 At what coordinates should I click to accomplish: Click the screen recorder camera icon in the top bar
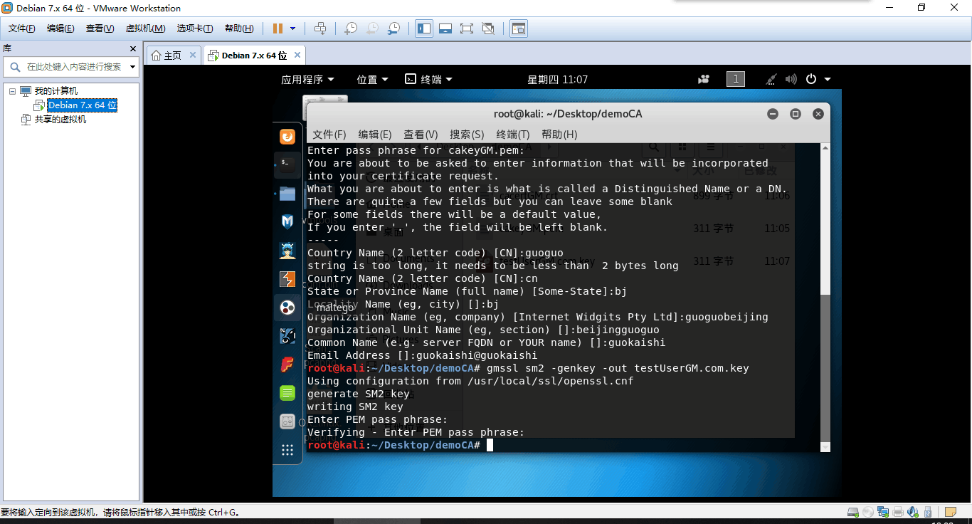pyautogui.click(x=704, y=80)
